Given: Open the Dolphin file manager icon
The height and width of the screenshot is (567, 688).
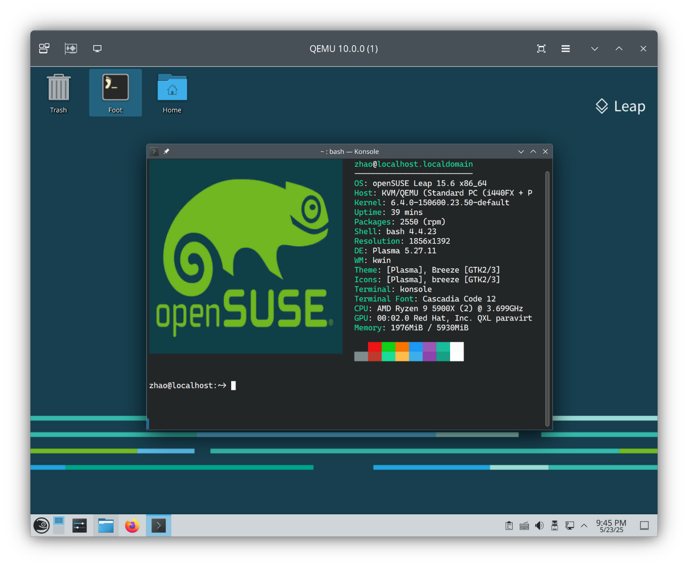Looking at the screenshot, I should pyautogui.click(x=106, y=525).
